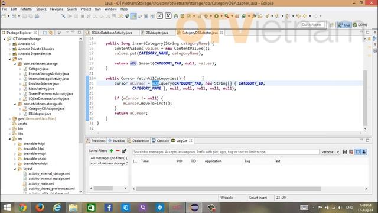Click the Print toolbar icon

(x=37, y=16)
